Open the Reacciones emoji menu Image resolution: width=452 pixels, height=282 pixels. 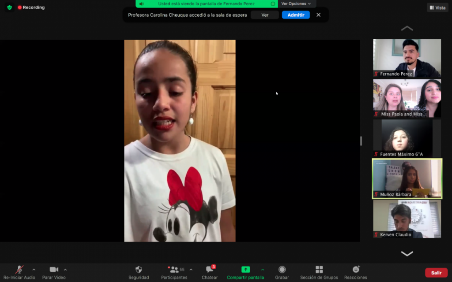[x=355, y=270]
